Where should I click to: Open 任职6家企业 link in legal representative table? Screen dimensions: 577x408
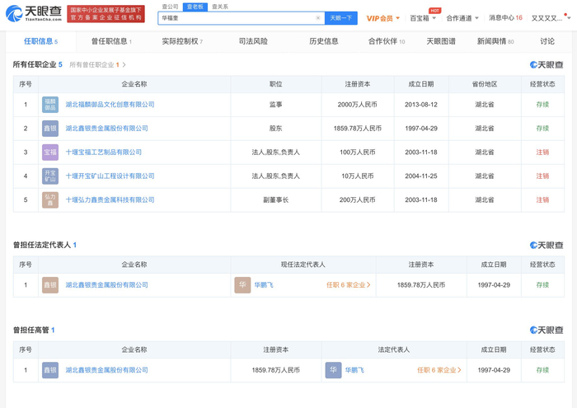348,285
